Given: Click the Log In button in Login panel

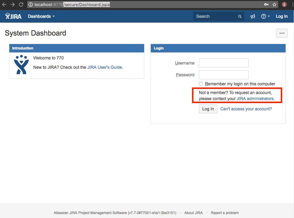Looking at the screenshot, I should [x=208, y=109].
